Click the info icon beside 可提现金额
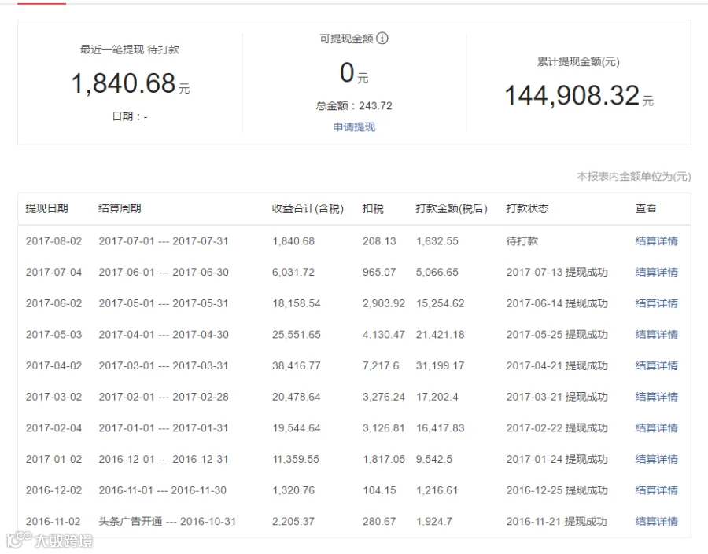Screen dimensions: 708x554 tap(382, 39)
